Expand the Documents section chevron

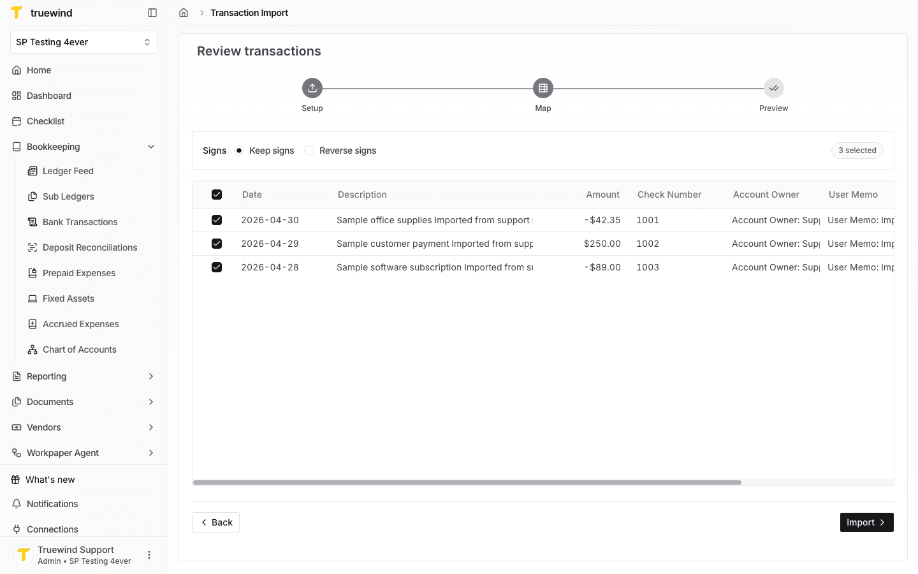151,402
